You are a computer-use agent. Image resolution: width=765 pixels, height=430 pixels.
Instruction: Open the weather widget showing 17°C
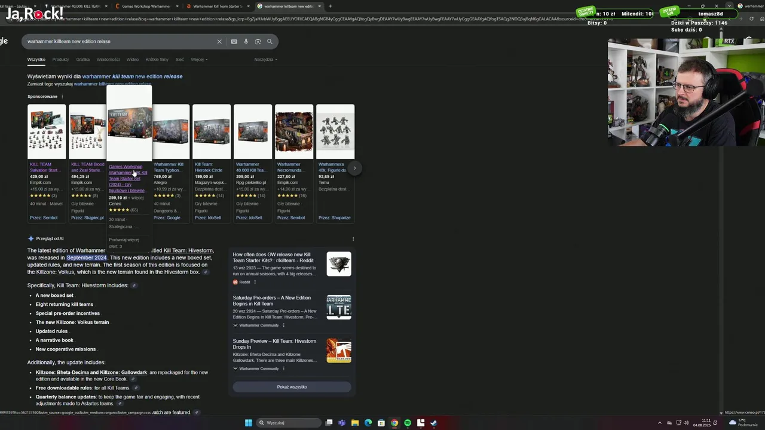(743, 422)
